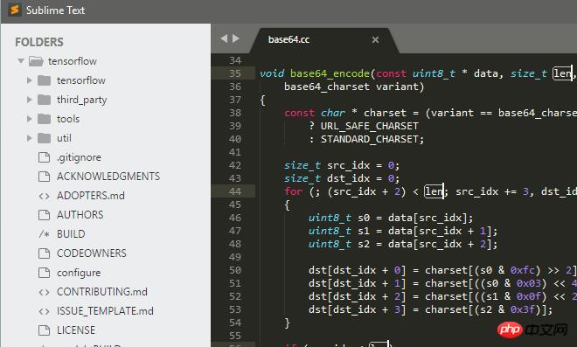Click the BUILD file comment icon
Viewport: 577px width, 347px height.
click(x=45, y=234)
